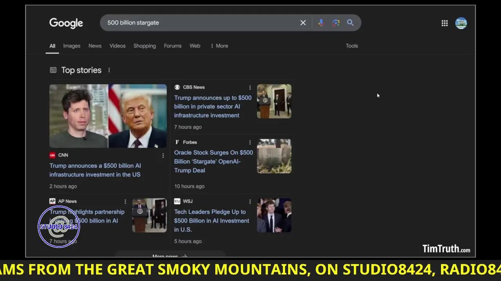Open CNN headline about $500 billion AI investment
501x281 pixels.
[x=95, y=170]
